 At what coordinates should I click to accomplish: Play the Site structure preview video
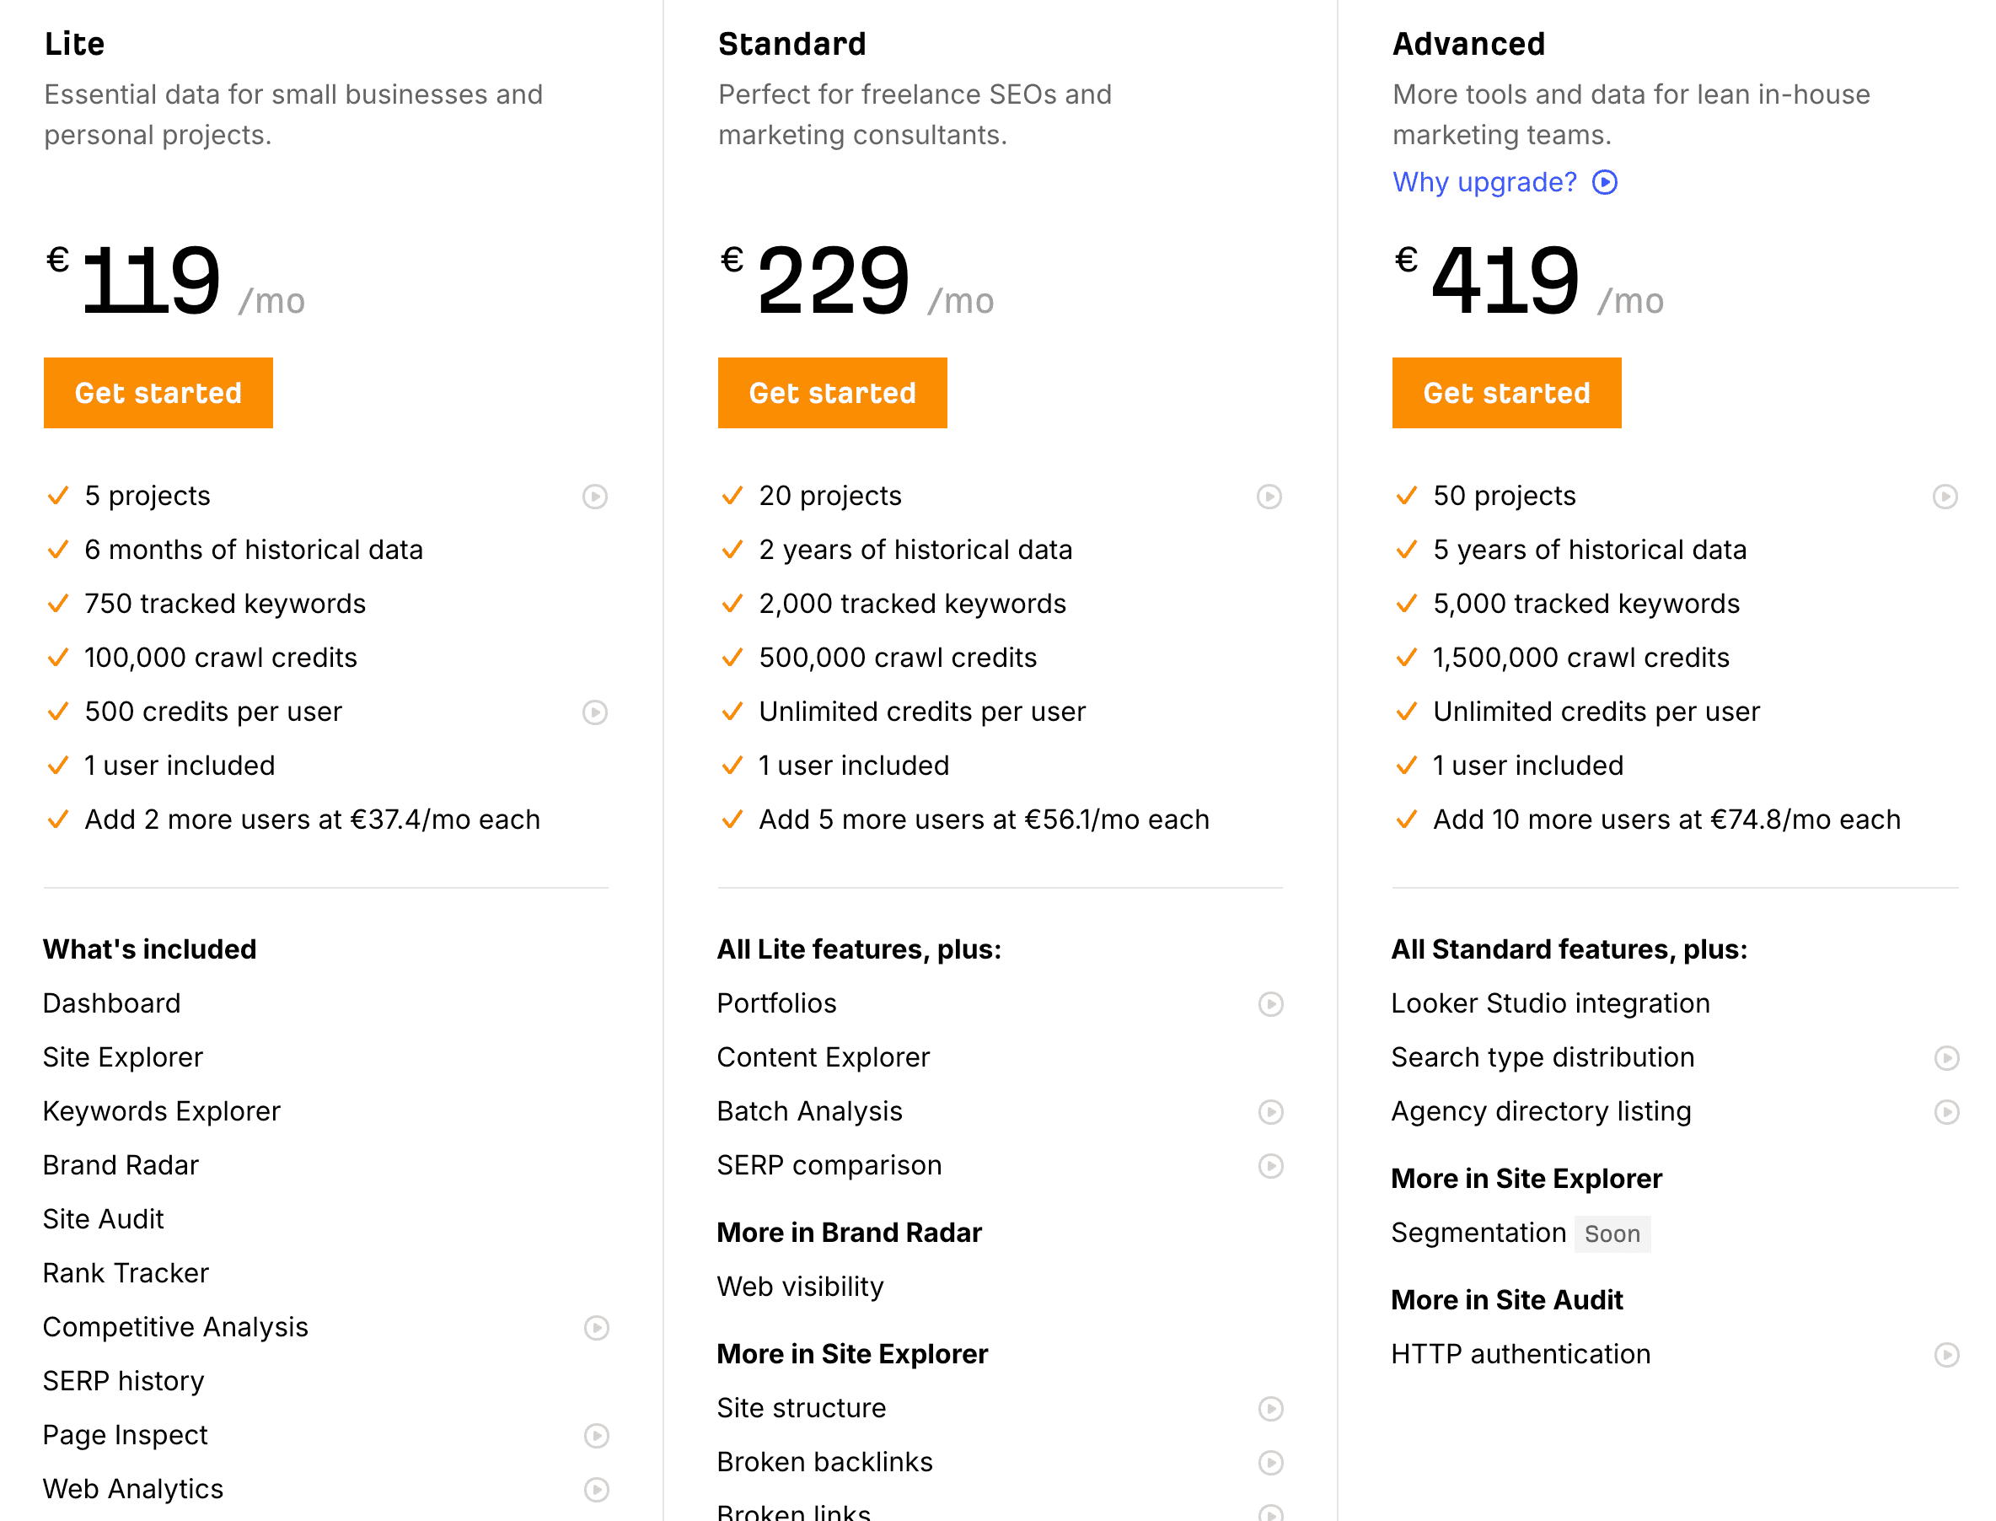(x=1271, y=1409)
